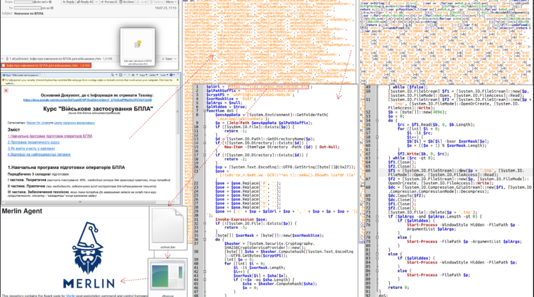Click Save for the attachment
The image size is (534, 297).
(168, 59)
